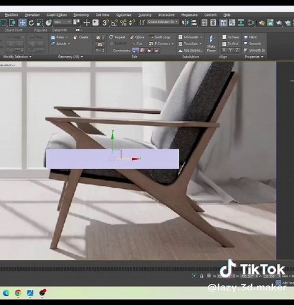This screenshot has height=305, width=294.
Task: Switch to the Datasmith ribbon tab
Action: pyautogui.click(x=59, y=30)
